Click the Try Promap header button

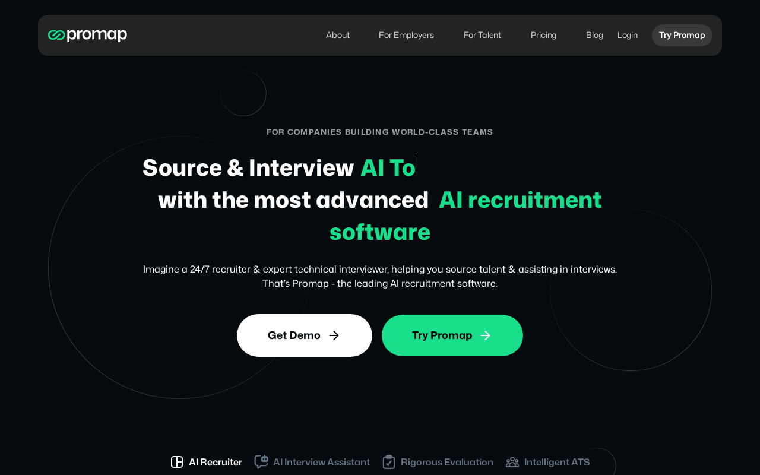point(682,35)
